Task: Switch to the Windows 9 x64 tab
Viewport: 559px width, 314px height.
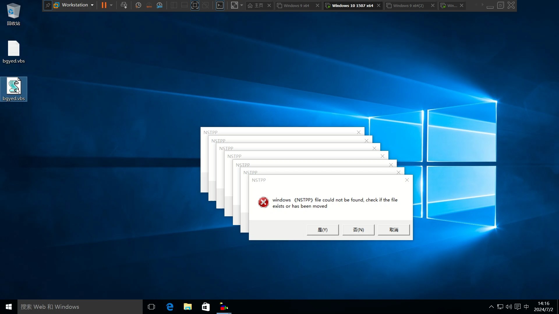Action: (x=296, y=5)
